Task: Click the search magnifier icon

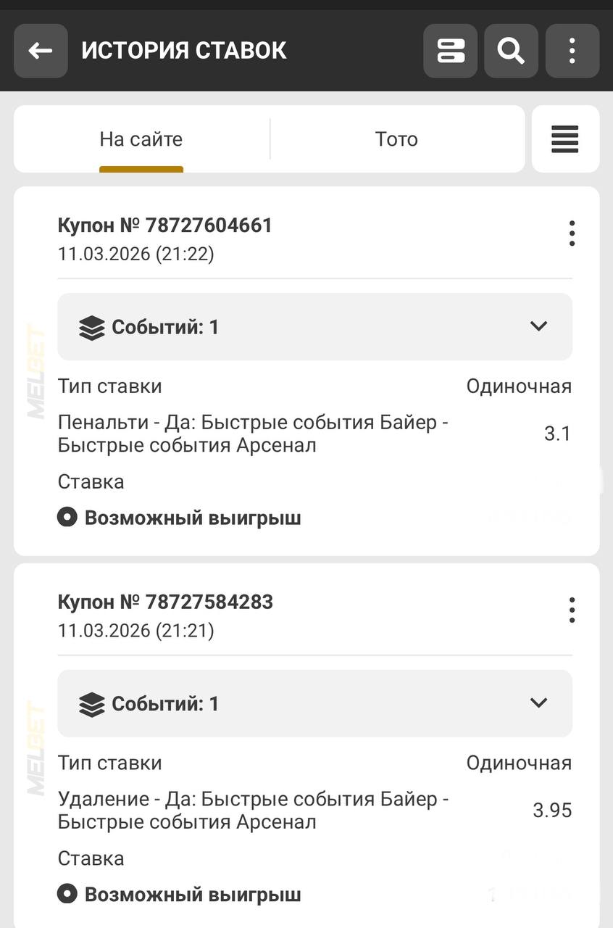Action: (511, 51)
